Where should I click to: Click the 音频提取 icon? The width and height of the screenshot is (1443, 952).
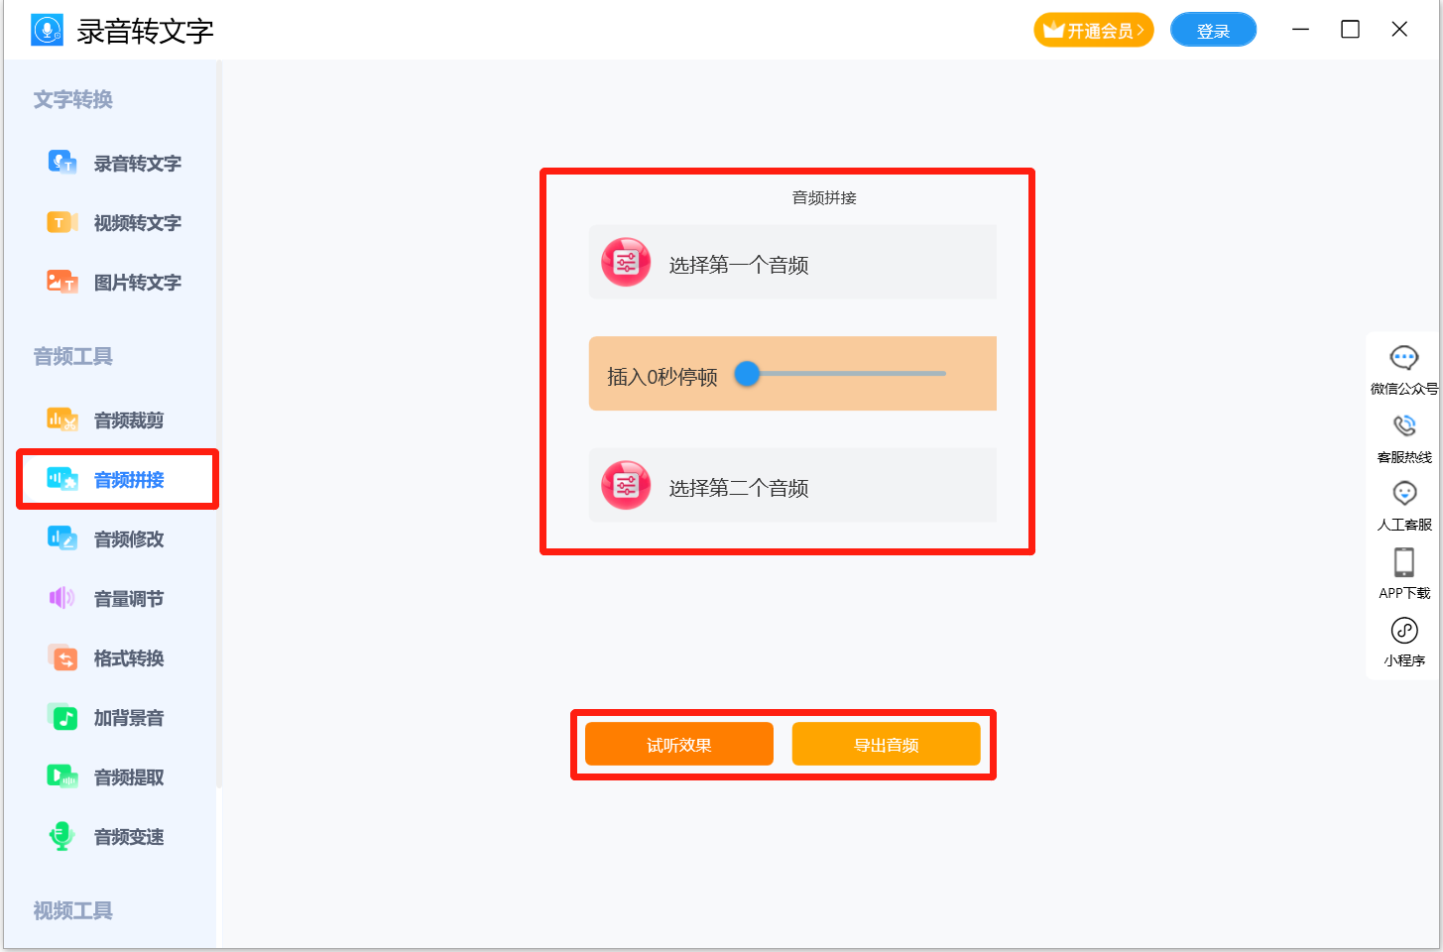(x=62, y=776)
